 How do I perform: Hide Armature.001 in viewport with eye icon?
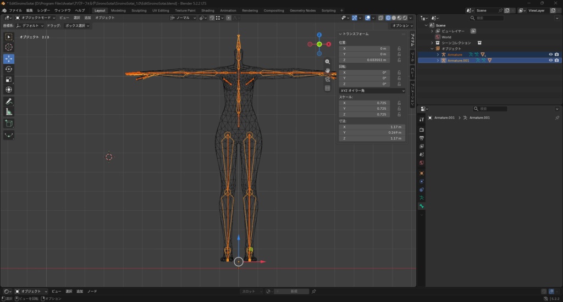550,60
